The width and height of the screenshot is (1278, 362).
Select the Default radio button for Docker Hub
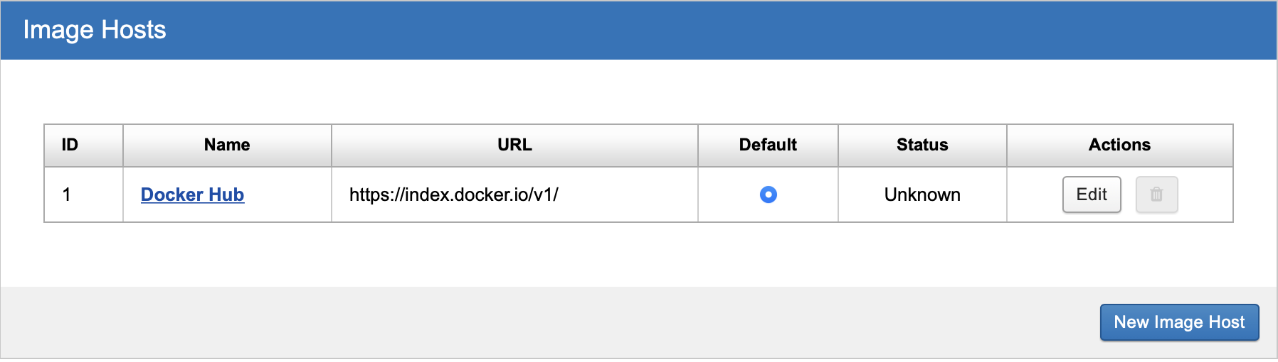768,194
